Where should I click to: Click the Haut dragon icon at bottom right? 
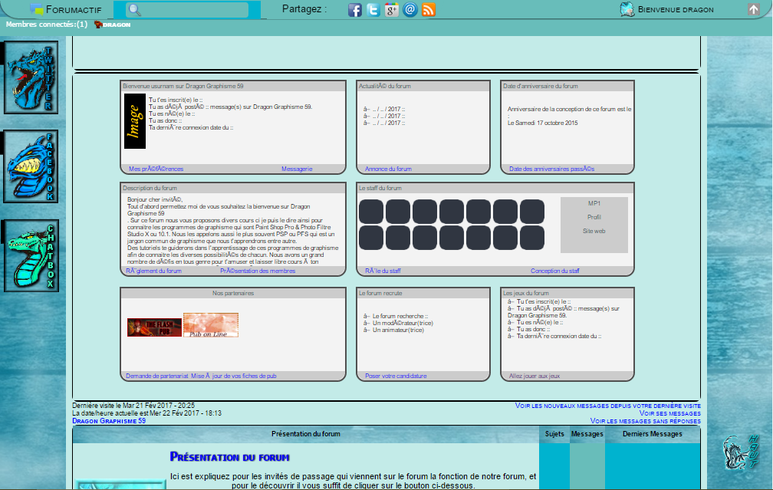740,453
